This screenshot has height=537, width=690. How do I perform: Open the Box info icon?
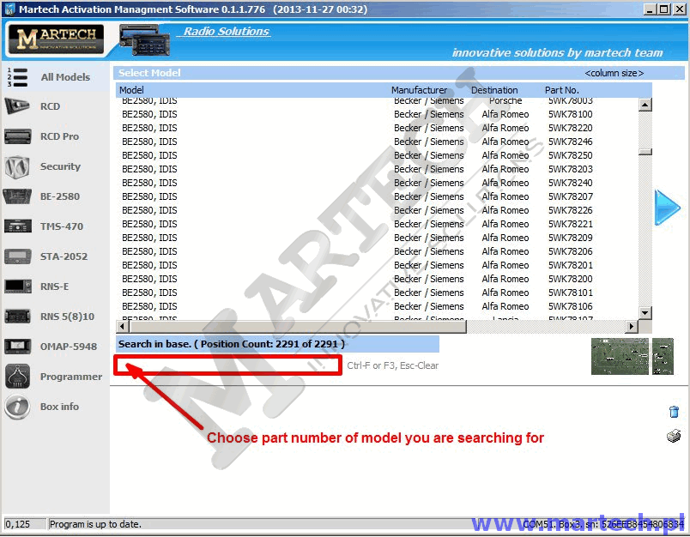pyautogui.click(x=18, y=407)
